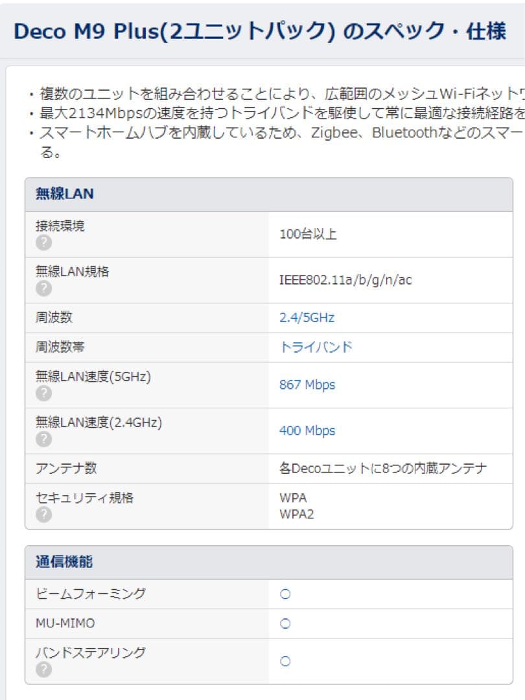Open help icon under セキュリティ規格
The image size is (525, 700).
(43, 515)
